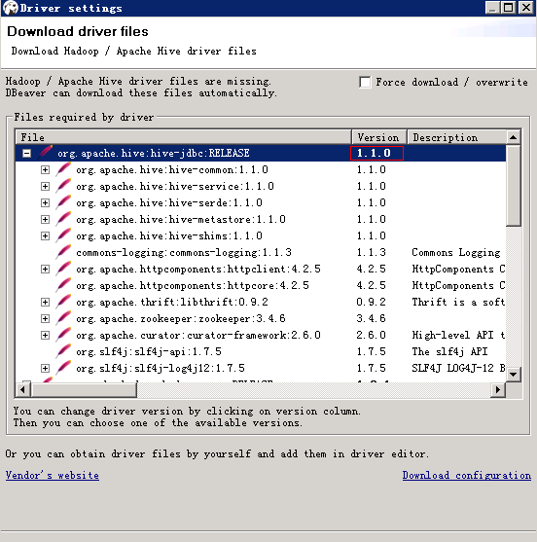Click feather icon beside curator-framework:2.6.0

click(63, 335)
